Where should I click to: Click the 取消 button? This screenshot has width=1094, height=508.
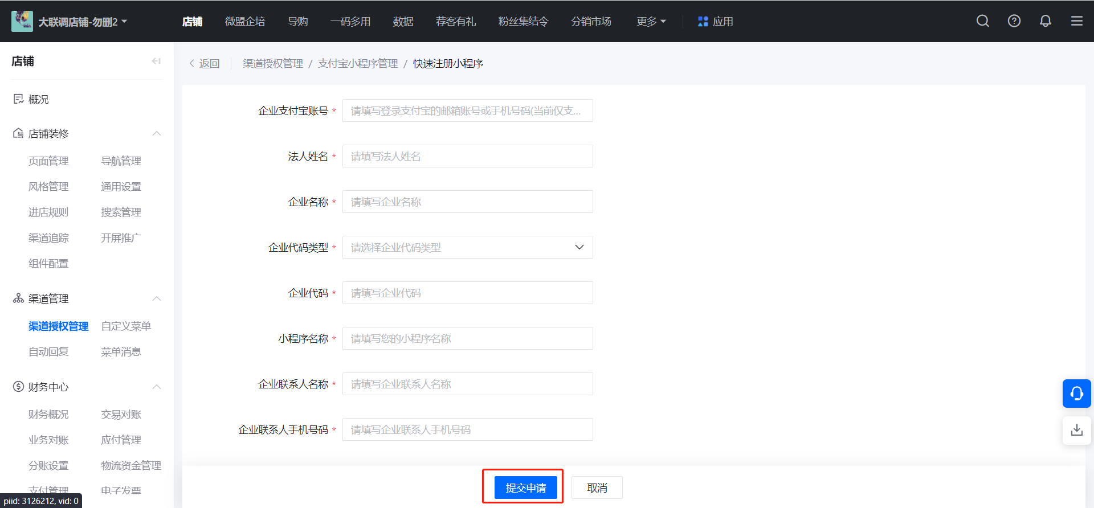[597, 487]
